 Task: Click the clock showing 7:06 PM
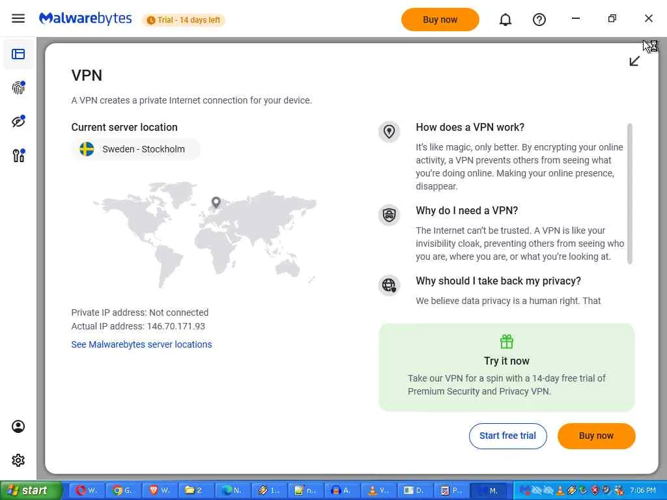[x=643, y=491]
